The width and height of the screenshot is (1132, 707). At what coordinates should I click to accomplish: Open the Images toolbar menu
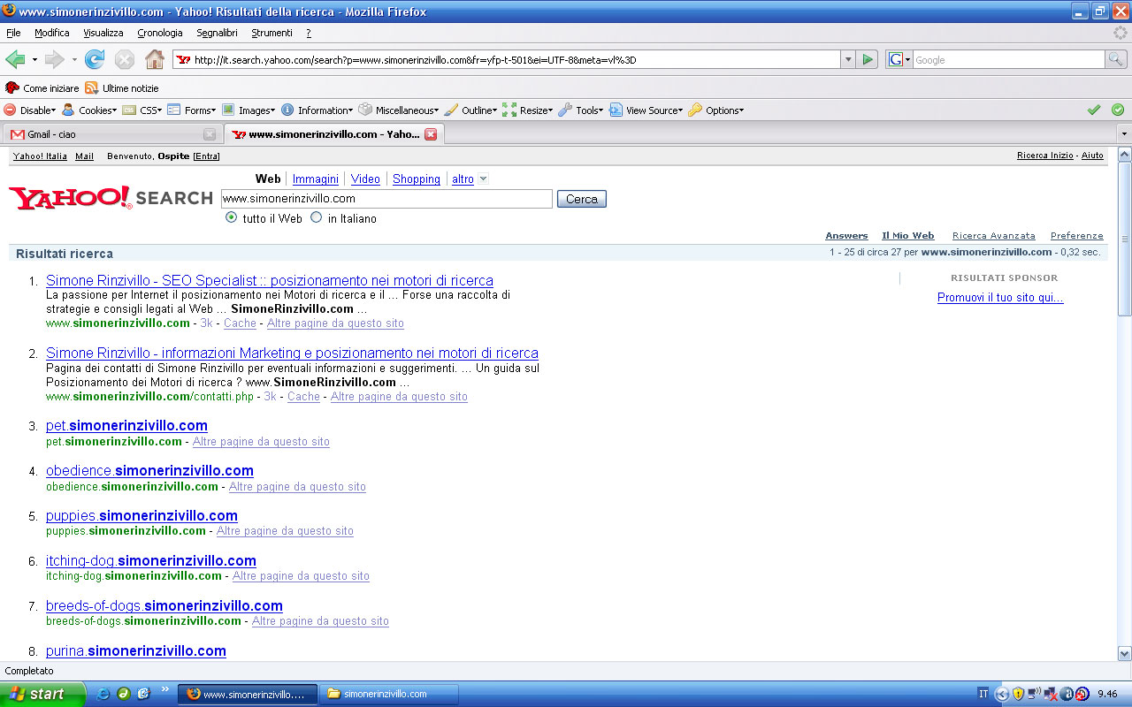tap(249, 110)
